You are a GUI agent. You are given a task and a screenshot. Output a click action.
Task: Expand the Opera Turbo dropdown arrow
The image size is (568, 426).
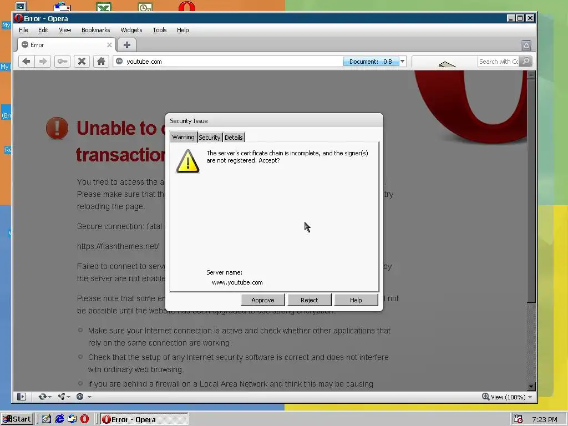[89, 397]
